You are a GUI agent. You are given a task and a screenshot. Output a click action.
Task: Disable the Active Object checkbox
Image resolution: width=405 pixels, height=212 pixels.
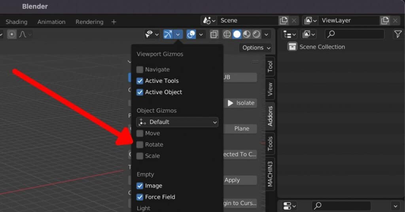click(x=140, y=92)
